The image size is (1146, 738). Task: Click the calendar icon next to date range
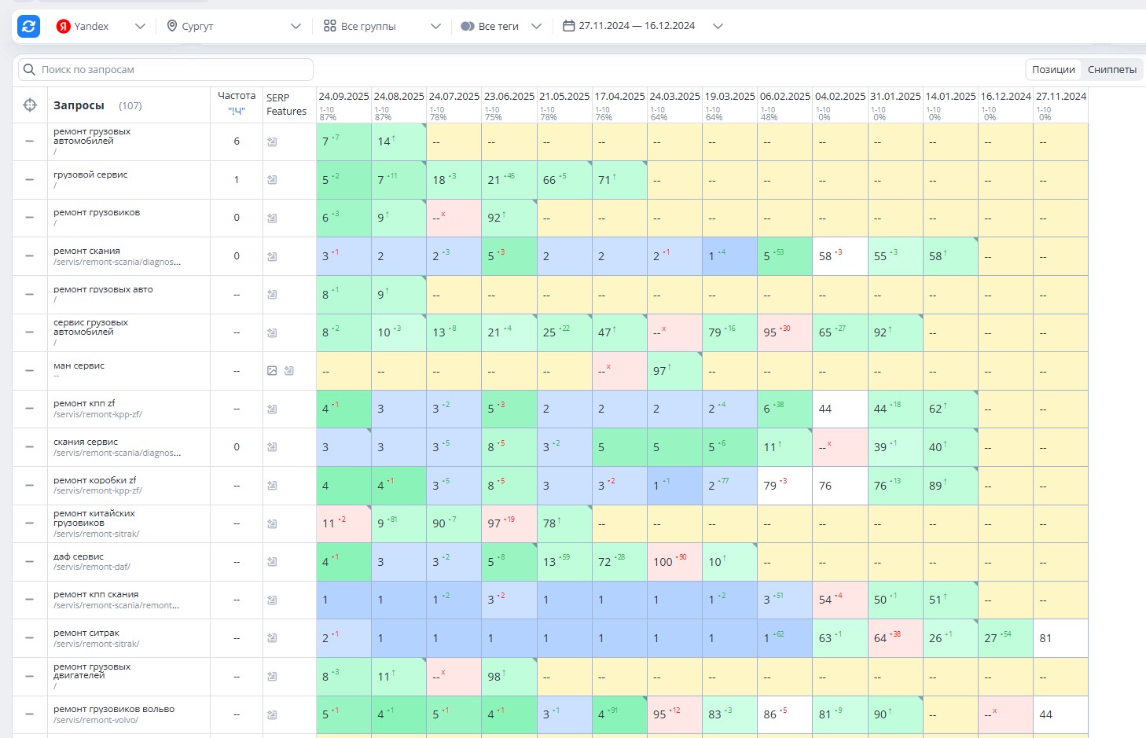coord(569,26)
